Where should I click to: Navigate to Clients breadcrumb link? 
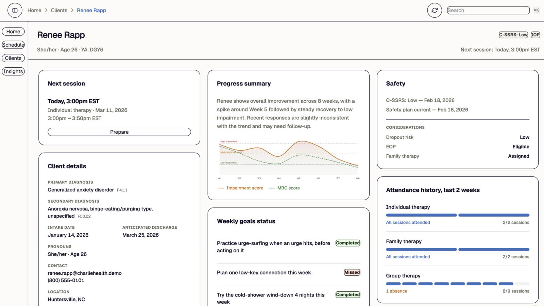(x=59, y=10)
